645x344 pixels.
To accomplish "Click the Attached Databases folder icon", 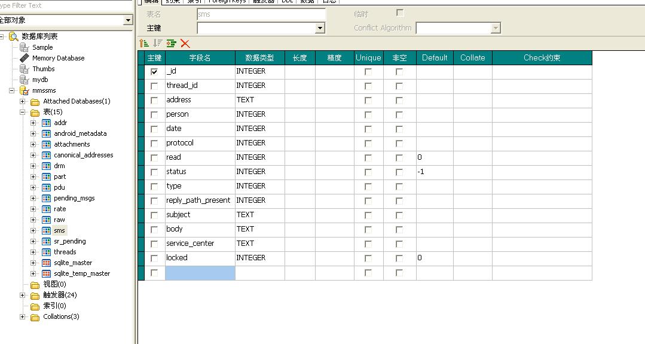I will tap(35, 101).
